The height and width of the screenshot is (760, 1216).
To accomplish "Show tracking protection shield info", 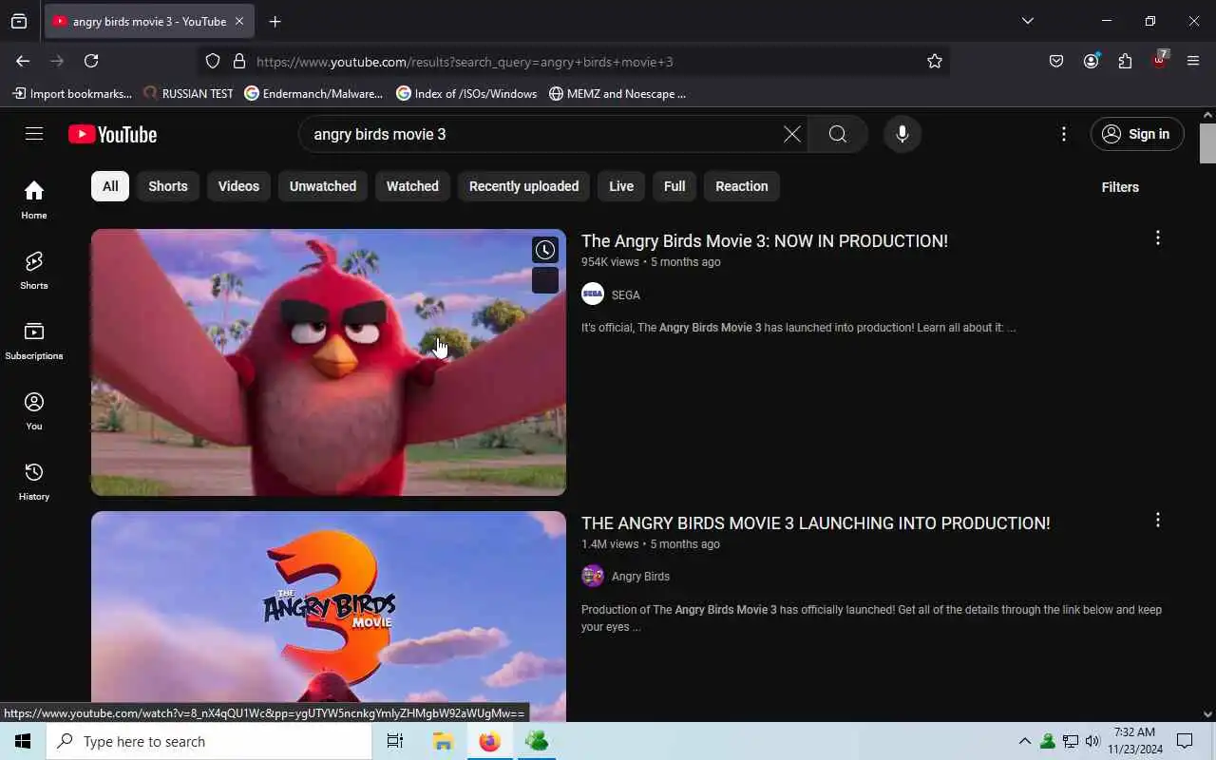I will (213, 61).
